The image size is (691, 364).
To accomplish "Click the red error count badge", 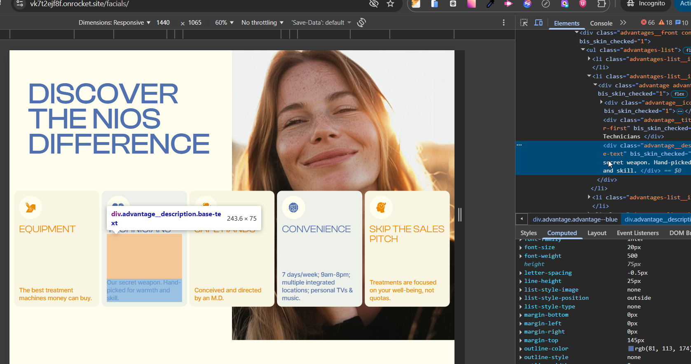I will [648, 23].
